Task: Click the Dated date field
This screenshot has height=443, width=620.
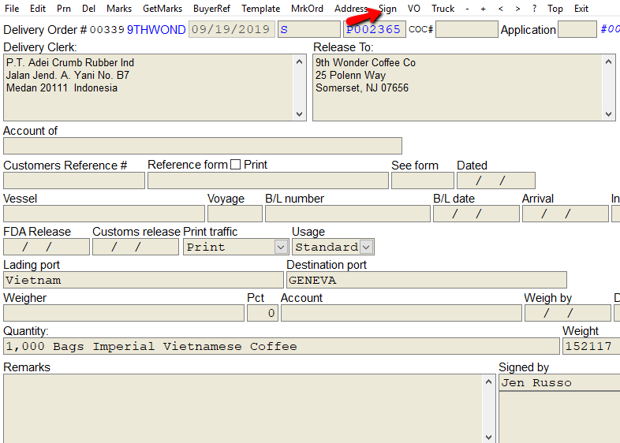Action: click(x=496, y=181)
